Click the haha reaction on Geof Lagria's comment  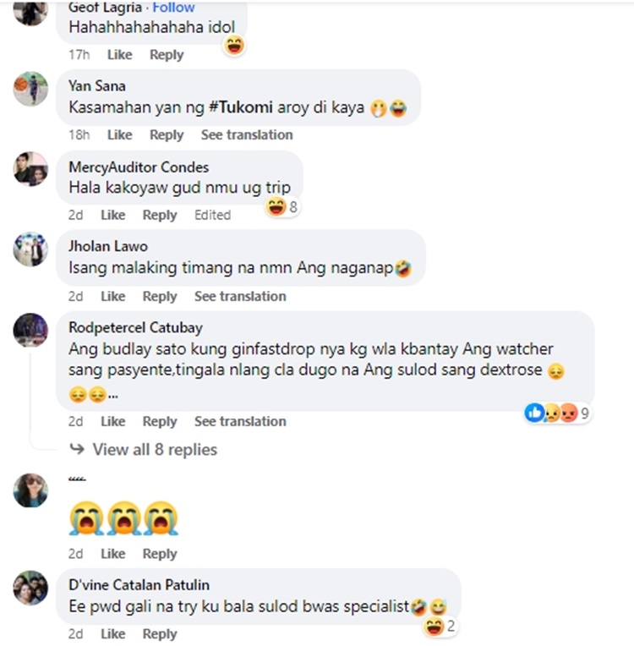tap(234, 45)
